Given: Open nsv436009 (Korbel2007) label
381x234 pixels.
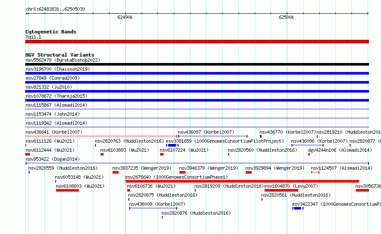Looking at the screenshot, I should click(157, 204).
